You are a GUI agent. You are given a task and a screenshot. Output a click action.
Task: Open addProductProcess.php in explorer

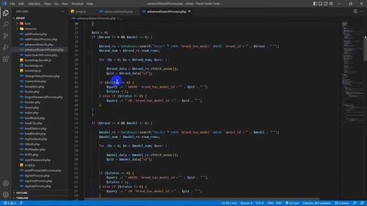tap(40, 39)
